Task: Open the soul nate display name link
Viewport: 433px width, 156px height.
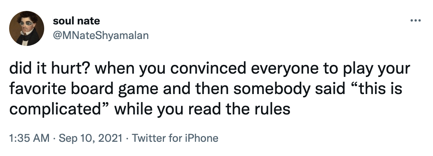Action: (76, 21)
